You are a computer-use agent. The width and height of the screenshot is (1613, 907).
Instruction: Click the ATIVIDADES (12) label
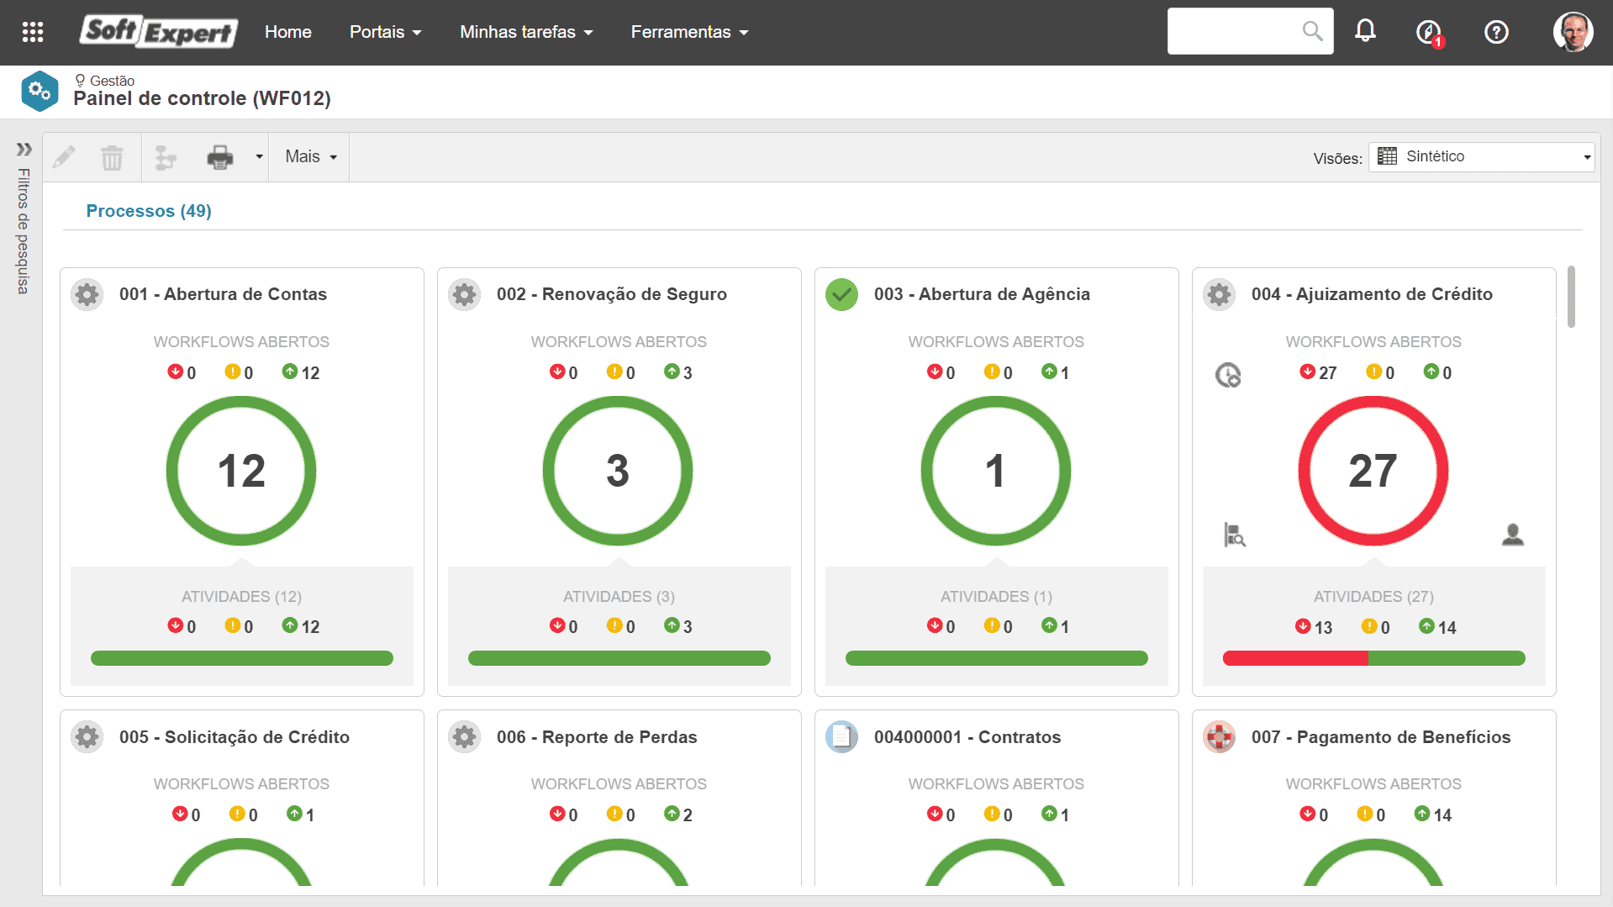[x=241, y=597]
